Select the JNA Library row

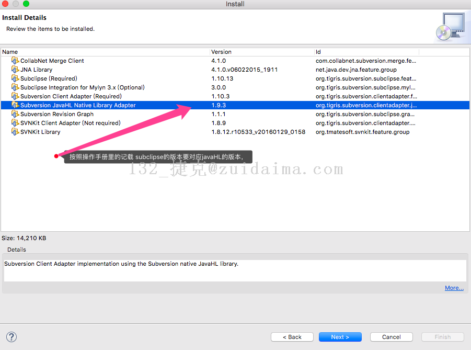tap(235, 70)
